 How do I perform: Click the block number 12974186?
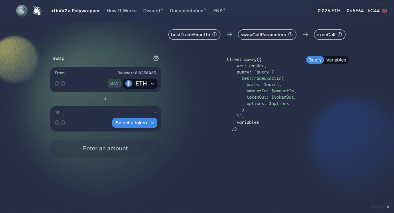click(378, 206)
